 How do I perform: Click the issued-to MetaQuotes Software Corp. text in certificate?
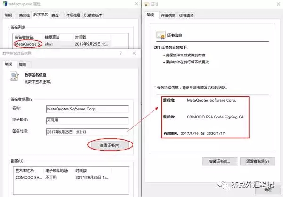click(211, 100)
